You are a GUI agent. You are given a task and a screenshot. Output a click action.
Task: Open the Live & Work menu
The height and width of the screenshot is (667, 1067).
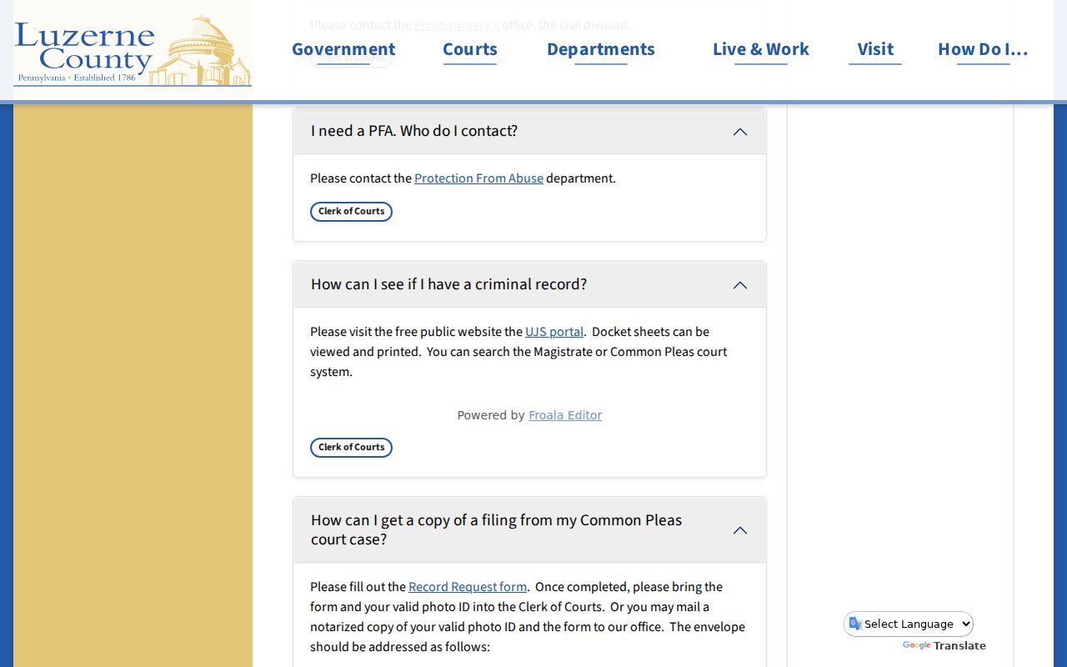pos(761,49)
